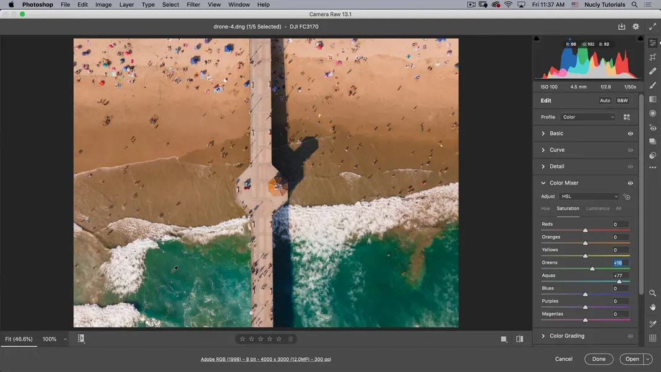Open the dropdown arrow beside Open button
This screenshot has width=661, height=372.
click(x=648, y=359)
